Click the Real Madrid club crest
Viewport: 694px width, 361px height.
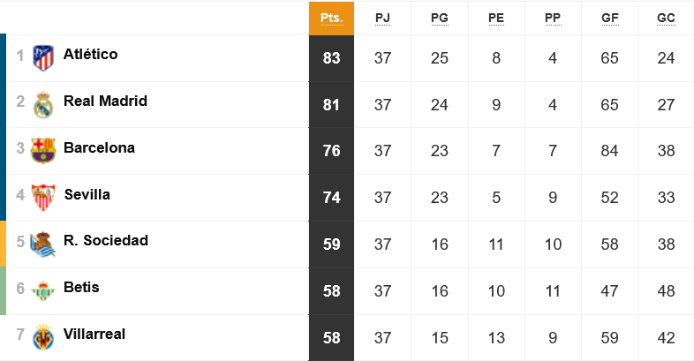(x=43, y=105)
